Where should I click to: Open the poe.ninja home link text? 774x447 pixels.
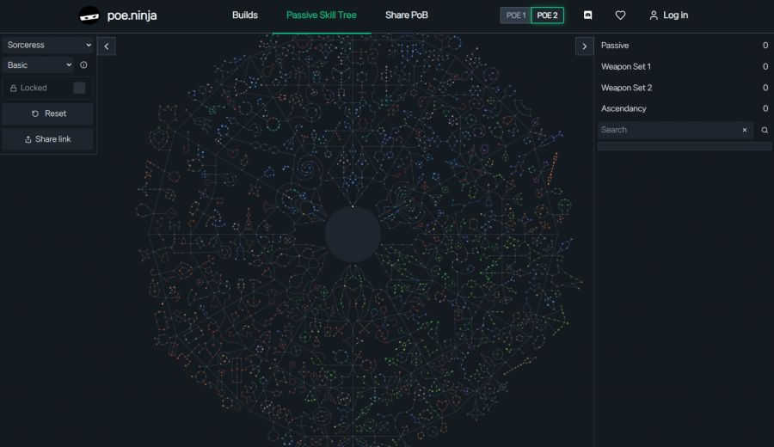click(132, 15)
